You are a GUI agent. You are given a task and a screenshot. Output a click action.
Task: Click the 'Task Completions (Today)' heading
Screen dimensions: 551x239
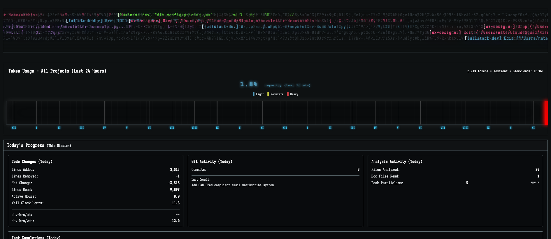click(x=36, y=238)
